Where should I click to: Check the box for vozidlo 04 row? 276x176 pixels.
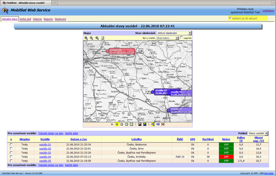coord(11,156)
